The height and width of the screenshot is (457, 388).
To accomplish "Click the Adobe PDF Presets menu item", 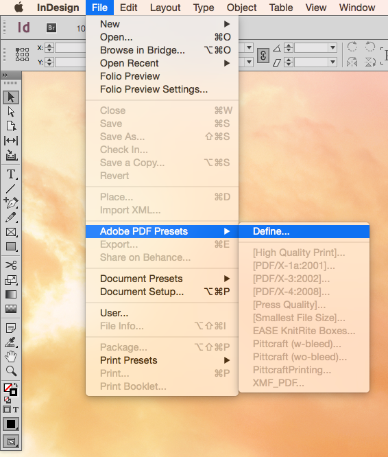I will coord(162,231).
